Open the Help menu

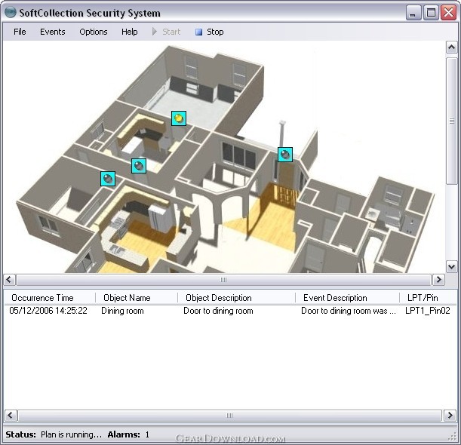point(130,32)
